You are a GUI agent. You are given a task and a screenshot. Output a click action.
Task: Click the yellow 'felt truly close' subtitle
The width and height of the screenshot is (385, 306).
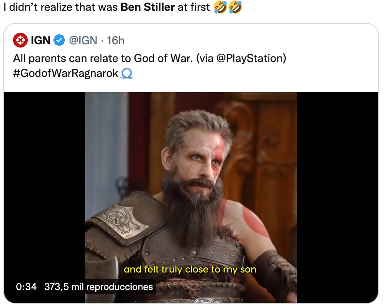(x=190, y=269)
